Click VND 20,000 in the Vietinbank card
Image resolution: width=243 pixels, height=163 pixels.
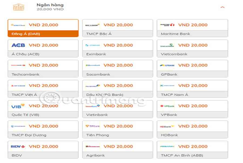click(118, 106)
